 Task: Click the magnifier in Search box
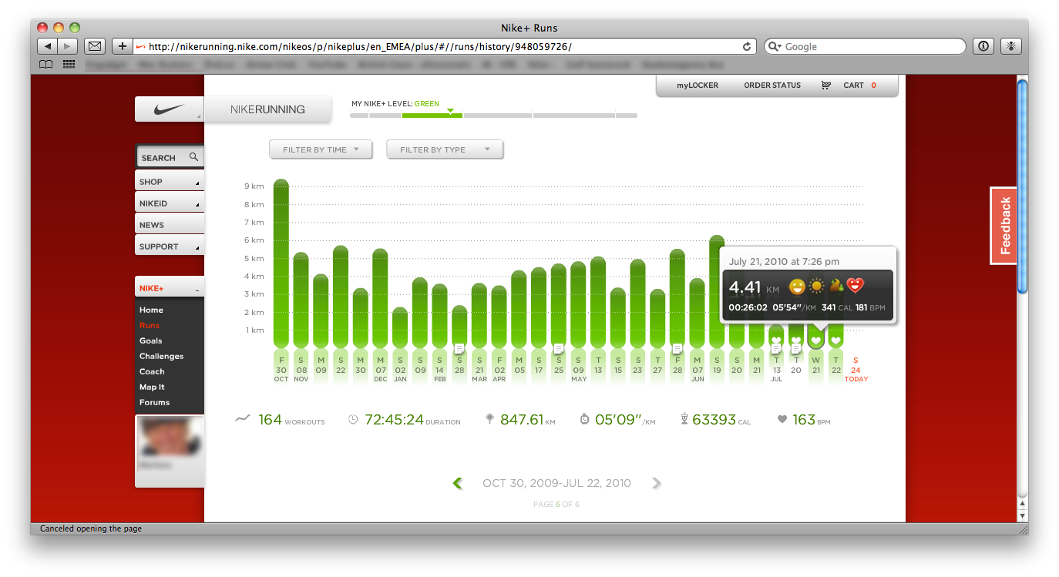point(193,157)
